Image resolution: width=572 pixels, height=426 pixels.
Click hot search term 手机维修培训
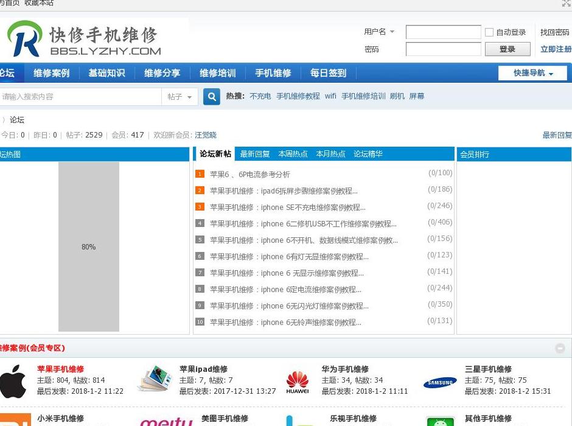363,96
